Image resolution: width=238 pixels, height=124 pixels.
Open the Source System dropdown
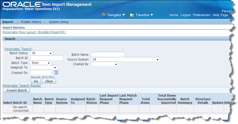click(126, 60)
